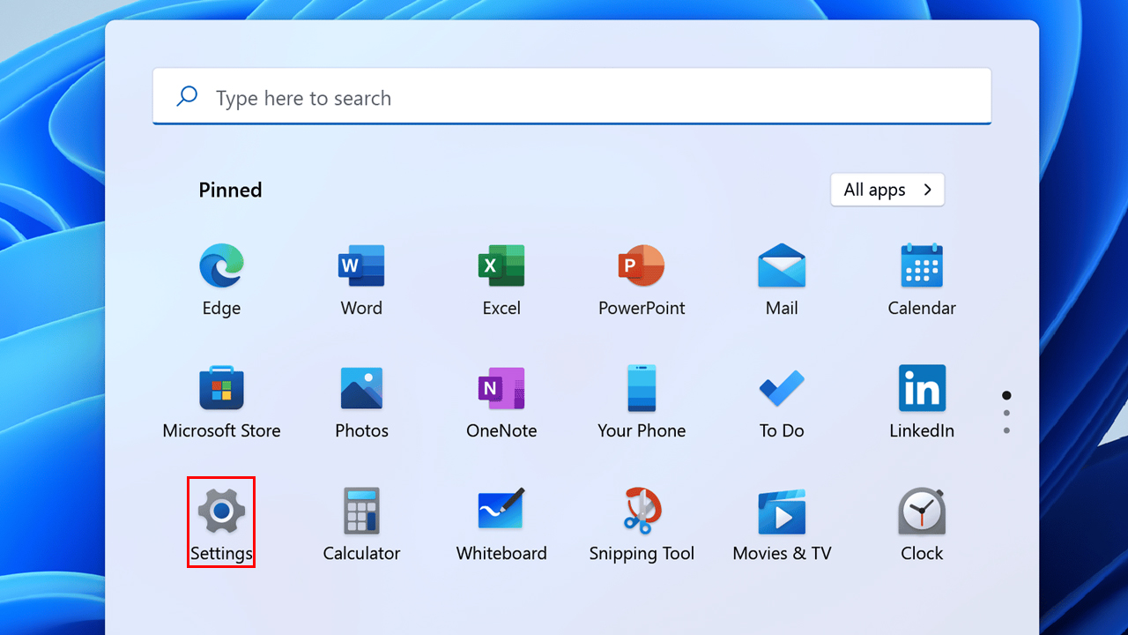The image size is (1128, 635).
Task: Go to first pinned page dot
Action: tap(1006, 395)
